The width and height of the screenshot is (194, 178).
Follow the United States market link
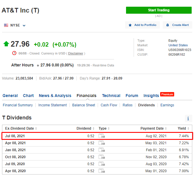[x=178, y=45]
